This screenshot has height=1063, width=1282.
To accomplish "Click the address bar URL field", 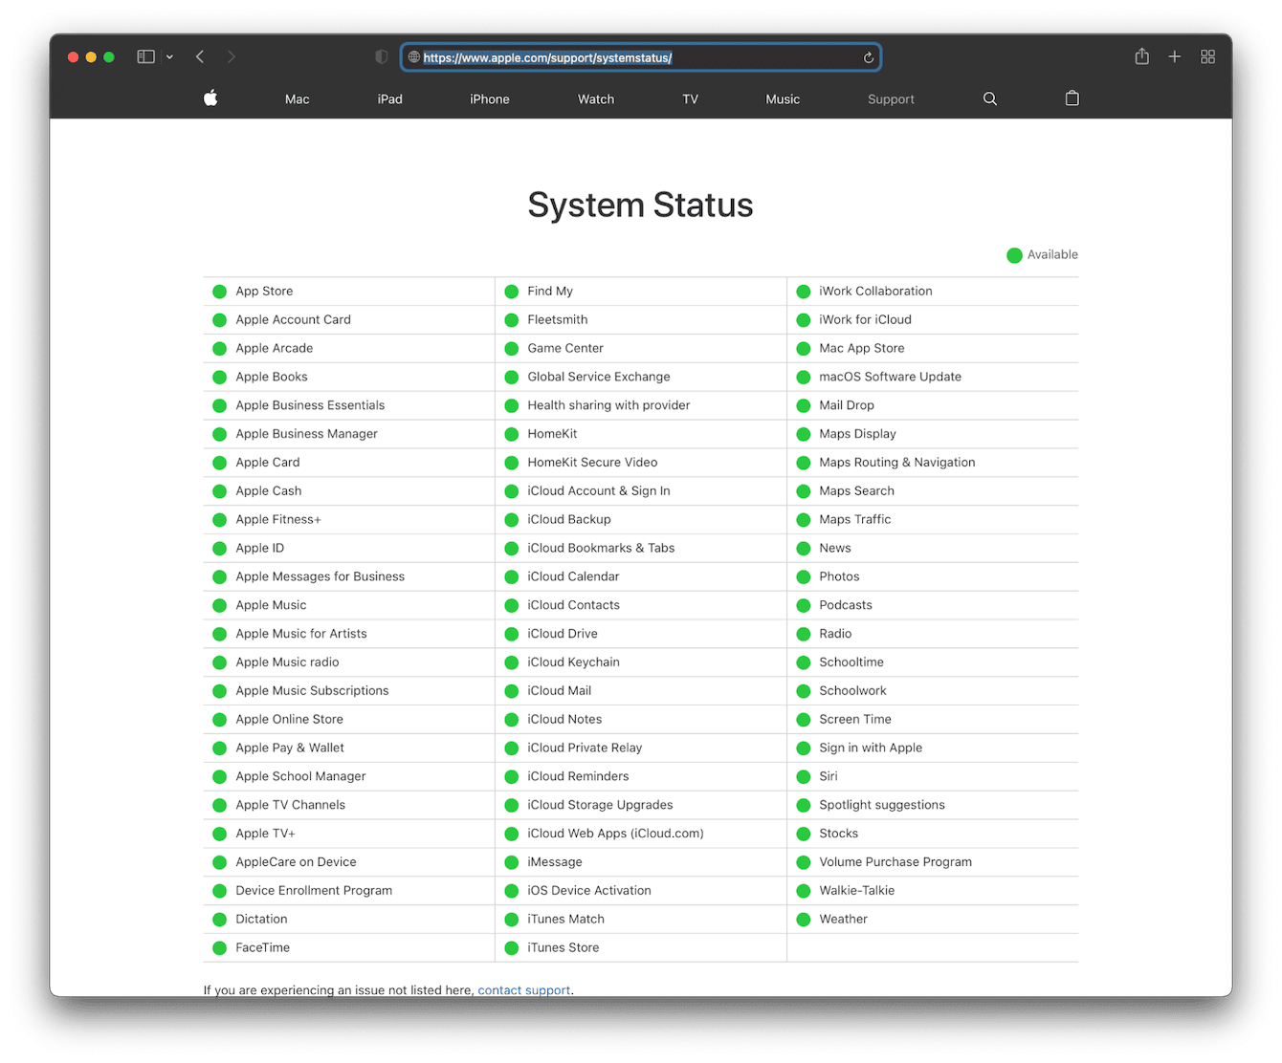I will pos(641,57).
